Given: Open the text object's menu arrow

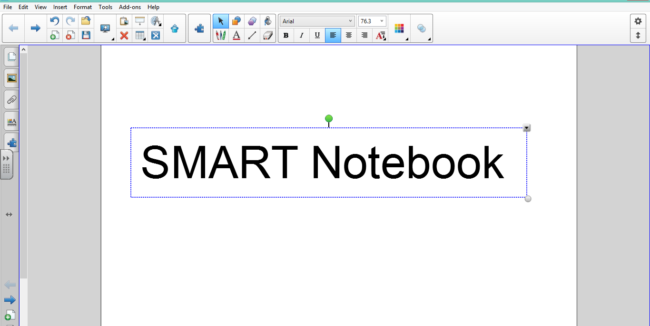Looking at the screenshot, I should pyautogui.click(x=527, y=128).
